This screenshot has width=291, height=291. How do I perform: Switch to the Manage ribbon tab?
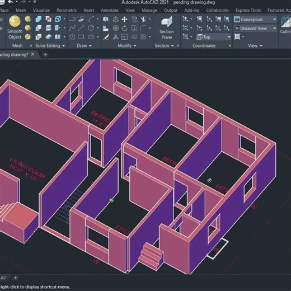coord(149,10)
